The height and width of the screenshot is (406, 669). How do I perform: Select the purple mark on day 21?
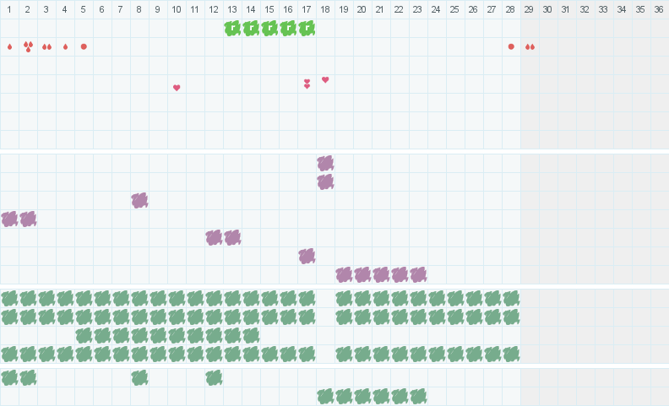(x=381, y=274)
